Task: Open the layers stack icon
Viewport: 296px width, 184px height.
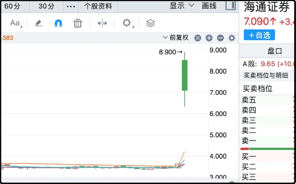Action: 150,23
